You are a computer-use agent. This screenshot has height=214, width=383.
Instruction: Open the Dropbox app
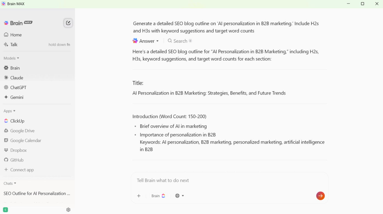pyautogui.click(x=18, y=150)
